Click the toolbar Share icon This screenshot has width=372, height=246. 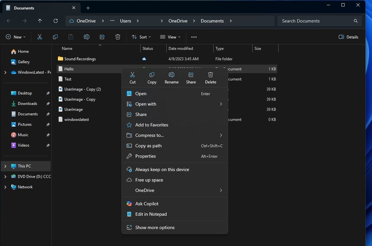(102, 37)
